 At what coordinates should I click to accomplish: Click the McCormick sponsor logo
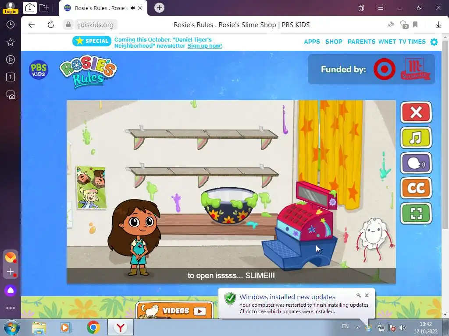click(415, 69)
